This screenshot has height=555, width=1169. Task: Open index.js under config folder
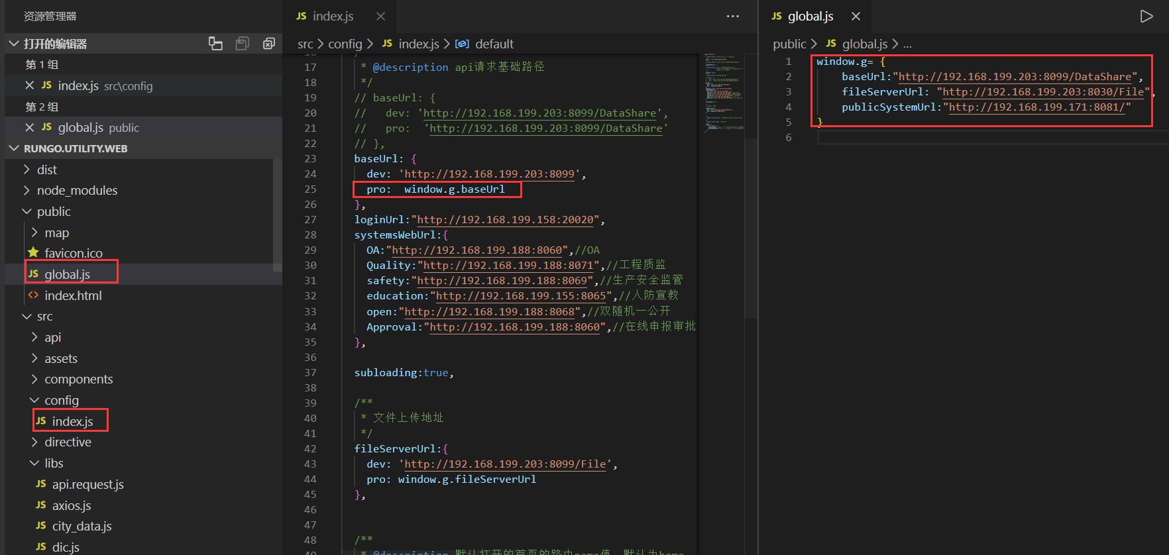point(72,421)
